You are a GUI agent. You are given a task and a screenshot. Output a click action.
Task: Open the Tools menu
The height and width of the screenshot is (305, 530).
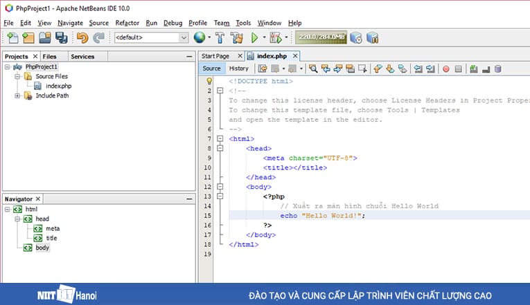tap(243, 23)
